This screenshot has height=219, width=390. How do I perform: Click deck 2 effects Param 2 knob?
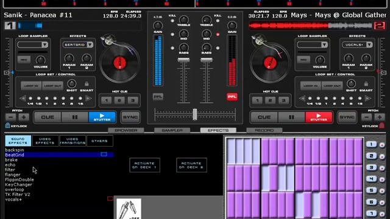click(366, 58)
